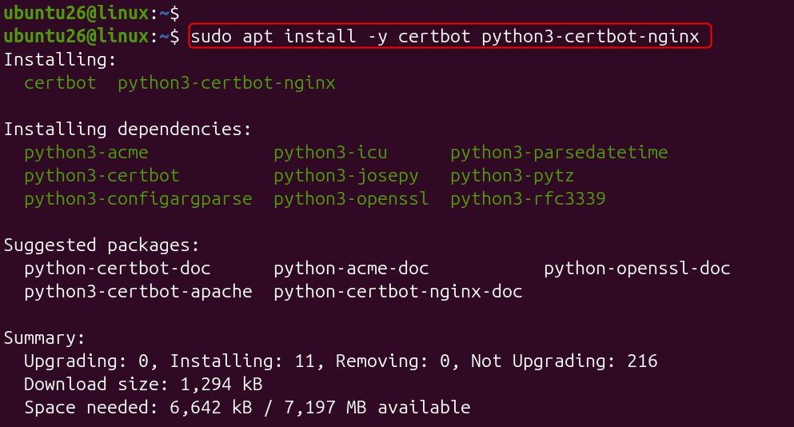The image size is (794, 427).
Task: Click the 'Installing:' heading line
Action: tap(60, 60)
